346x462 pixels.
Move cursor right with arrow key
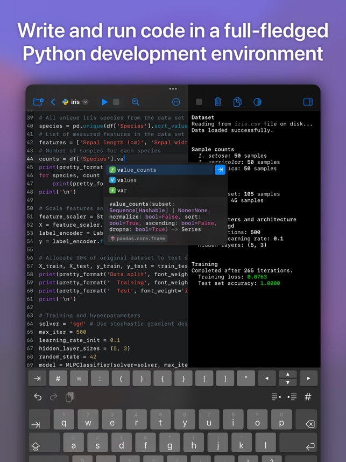(x=309, y=379)
